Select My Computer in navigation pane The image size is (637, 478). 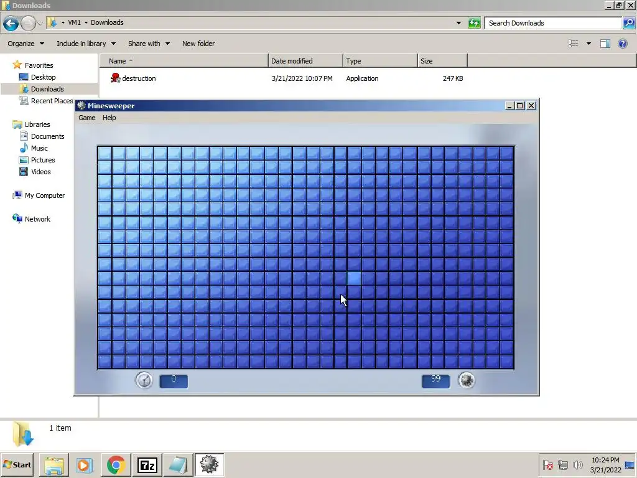tap(44, 195)
